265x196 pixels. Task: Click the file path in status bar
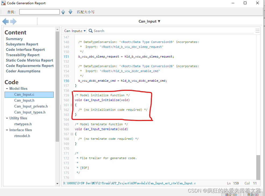point(130,183)
